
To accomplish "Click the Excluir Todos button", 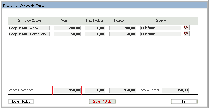I will click(x=21, y=102).
